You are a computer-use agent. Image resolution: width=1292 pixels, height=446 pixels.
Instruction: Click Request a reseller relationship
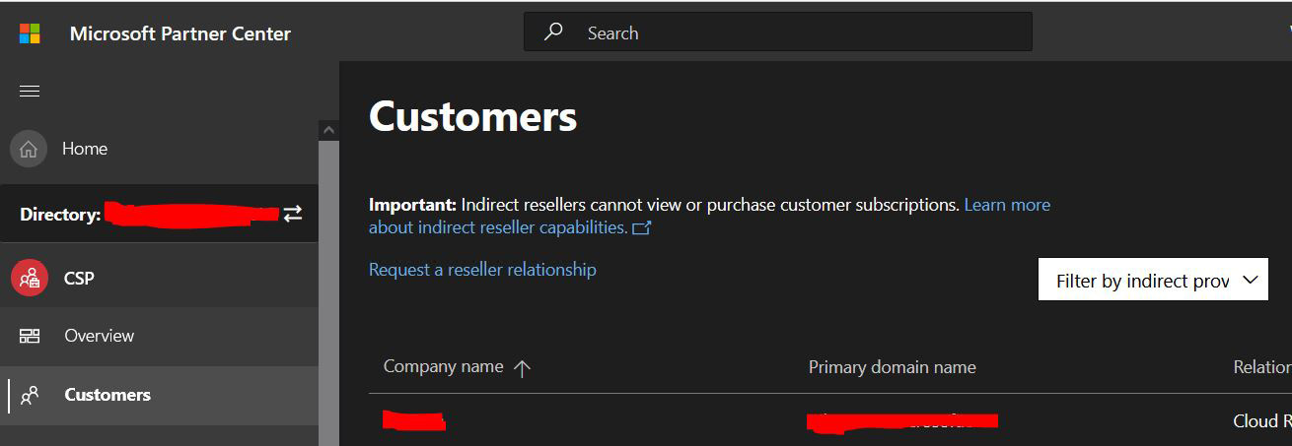point(482,269)
